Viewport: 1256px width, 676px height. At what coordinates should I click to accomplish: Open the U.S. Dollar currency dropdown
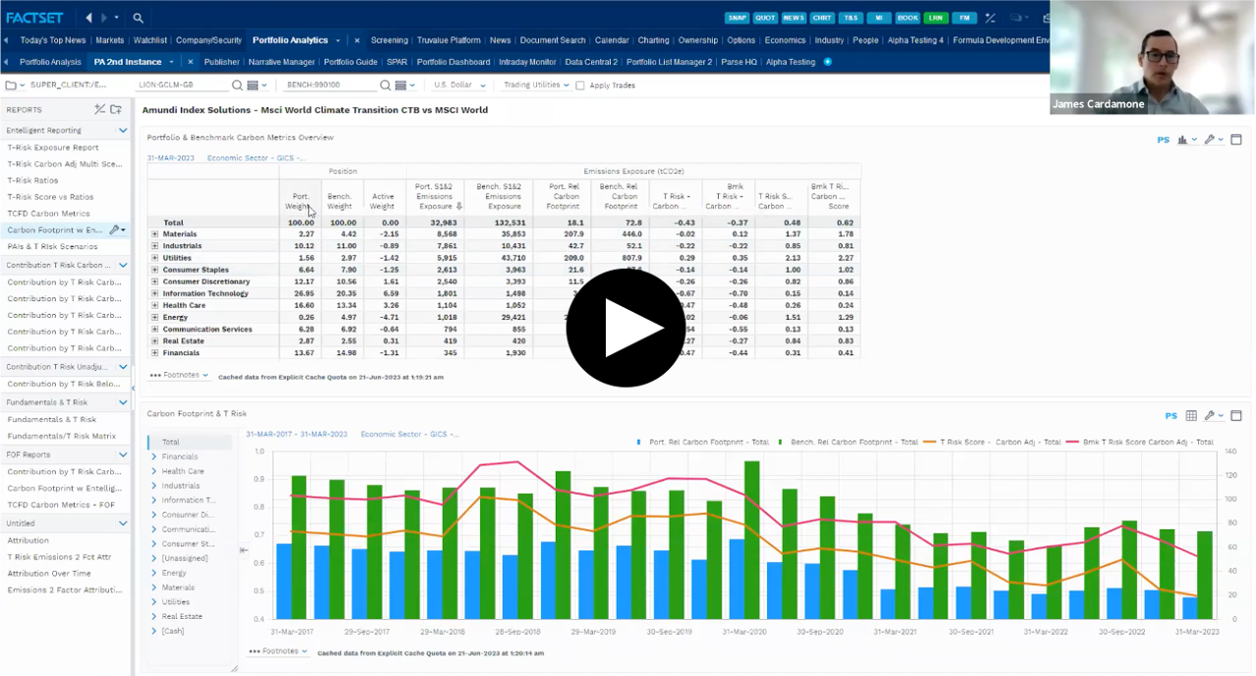[459, 86]
